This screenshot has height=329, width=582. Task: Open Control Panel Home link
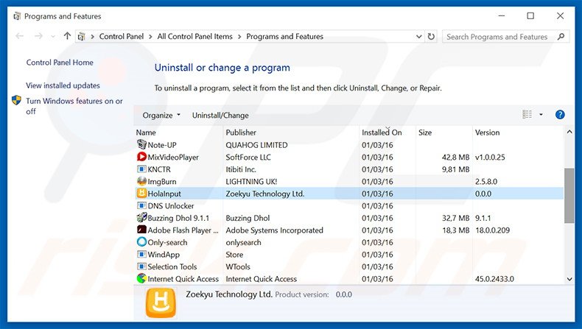[60, 63]
